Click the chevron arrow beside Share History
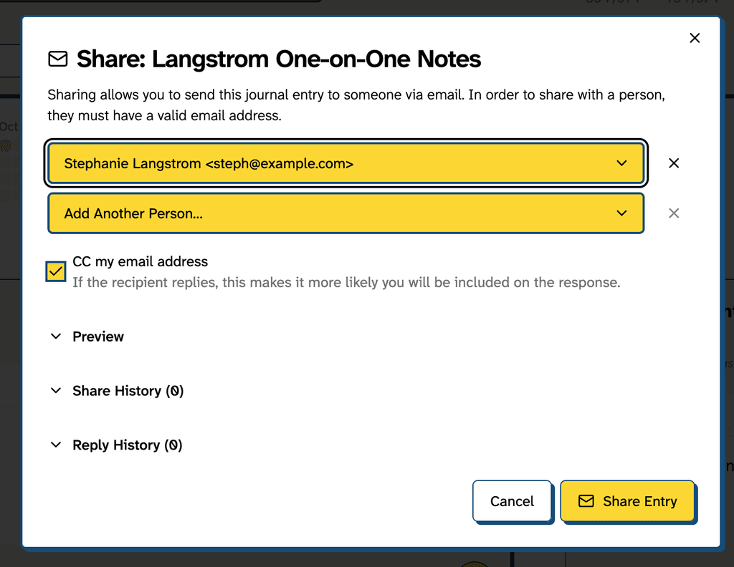The image size is (734, 567). (x=56, y=391)
